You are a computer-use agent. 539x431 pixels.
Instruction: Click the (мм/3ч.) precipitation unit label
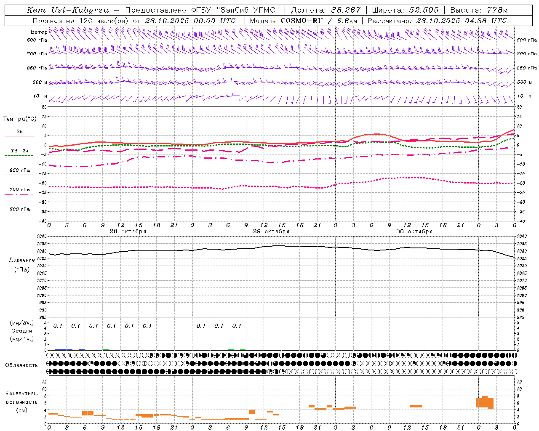tap(21, 323)
